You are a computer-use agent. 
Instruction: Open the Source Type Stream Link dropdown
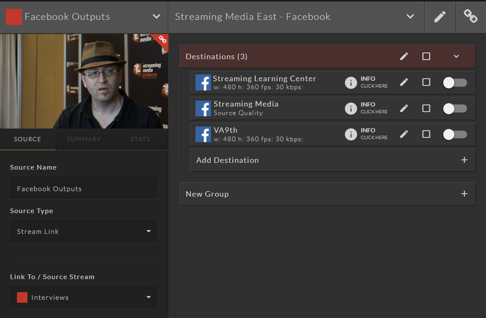pos(84,232)
